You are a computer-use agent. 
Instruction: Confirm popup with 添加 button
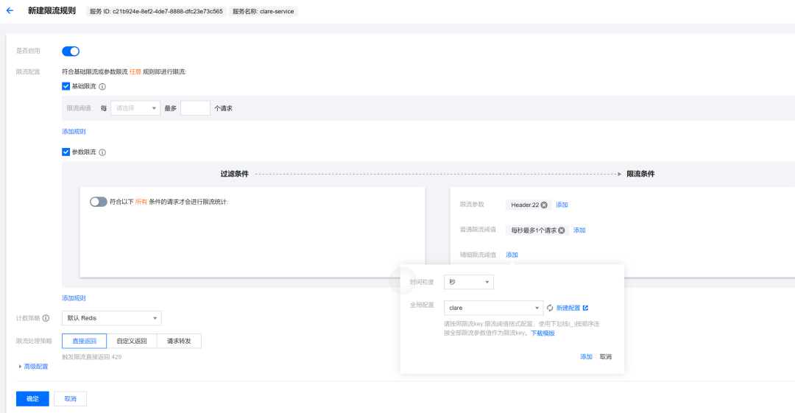tap(586, 356)
